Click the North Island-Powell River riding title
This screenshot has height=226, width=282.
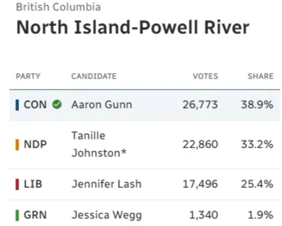pyautogui.click(x=133, y=27)
